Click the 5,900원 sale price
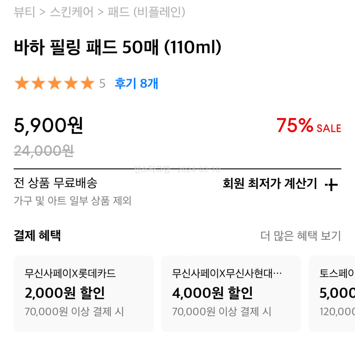This screenshot has height=338, width=355. 49,126
